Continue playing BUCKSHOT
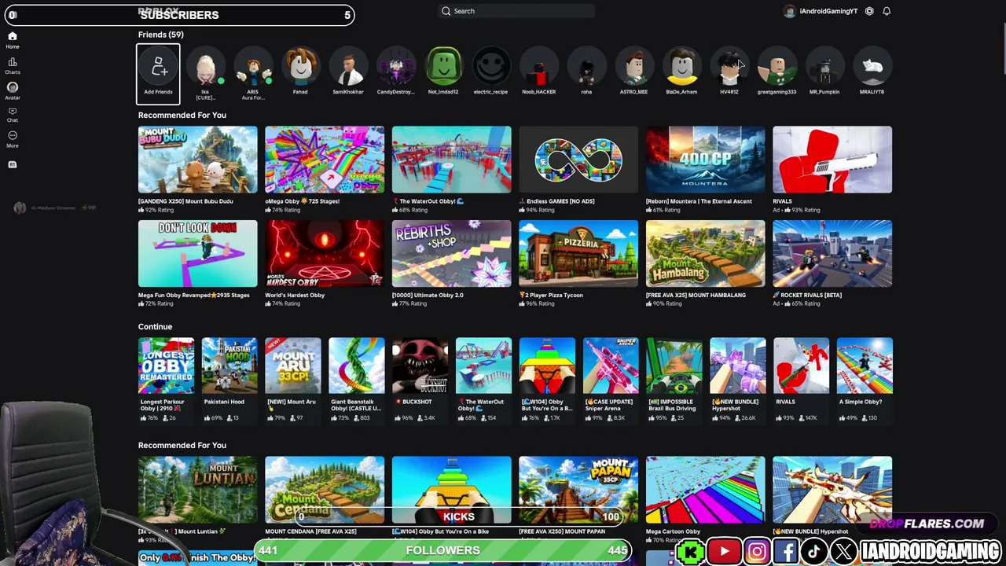The height and width of the screenshot is (566, 1006). pyautogui.click(x=420, y=366)
